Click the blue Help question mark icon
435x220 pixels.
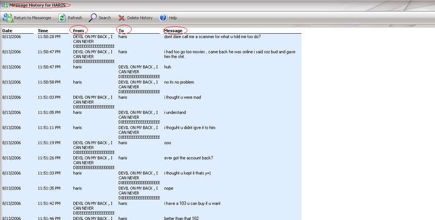coord(163,17)
